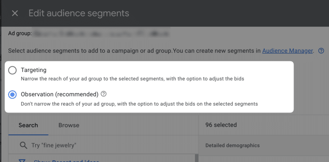
Task: Click the 'Ad group:' label
Action: pyautogui.click(x=20, y=33)
